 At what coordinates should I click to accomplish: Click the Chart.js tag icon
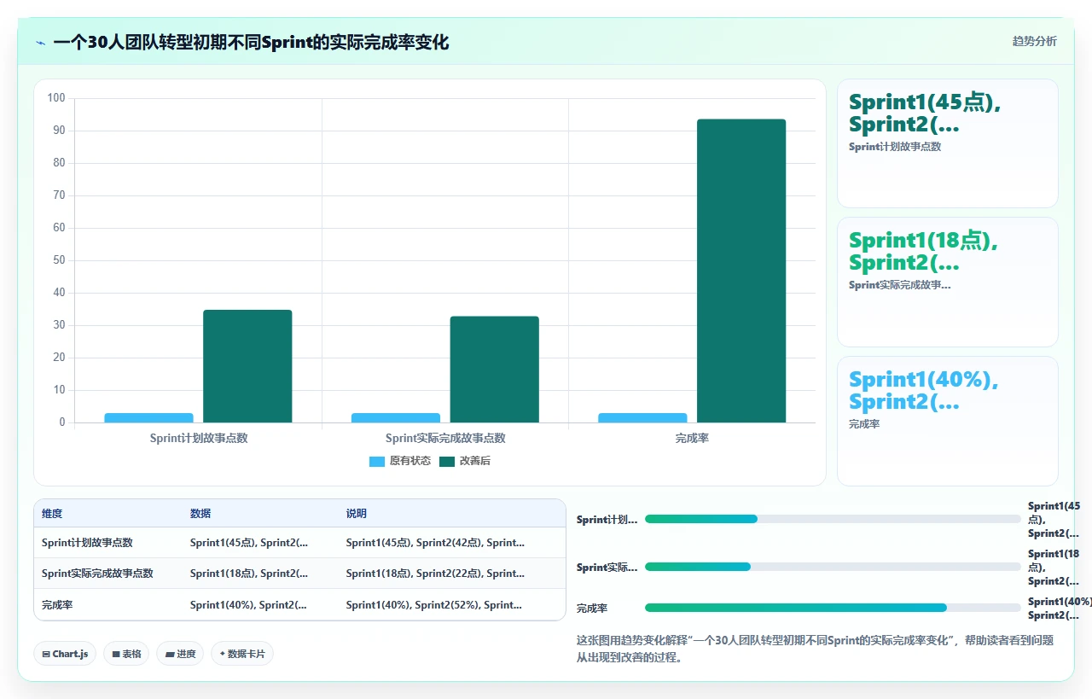(x=46, y=655)
